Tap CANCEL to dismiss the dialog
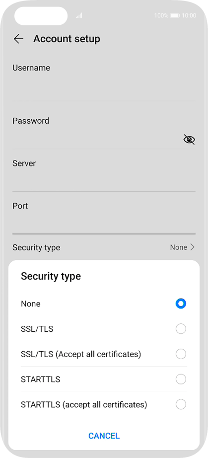Screen dimensions: 208x458 point(104,436)
